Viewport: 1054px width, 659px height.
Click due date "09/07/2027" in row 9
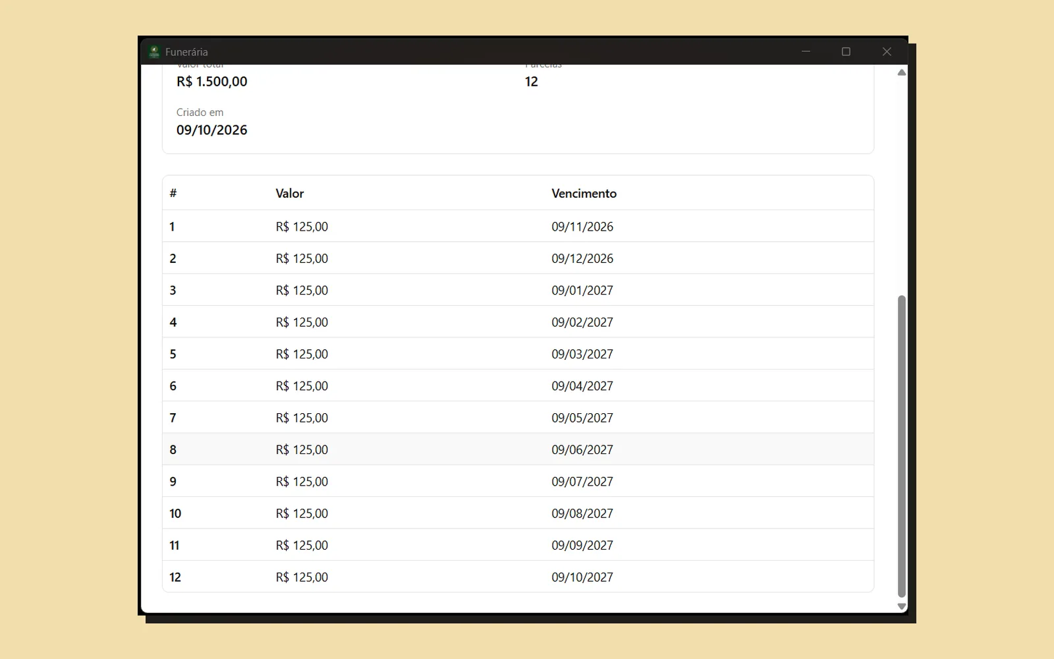(x=582, y=482)
